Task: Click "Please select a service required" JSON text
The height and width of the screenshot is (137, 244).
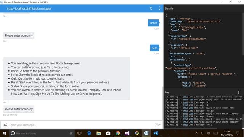Action: [x=211, y=74]
